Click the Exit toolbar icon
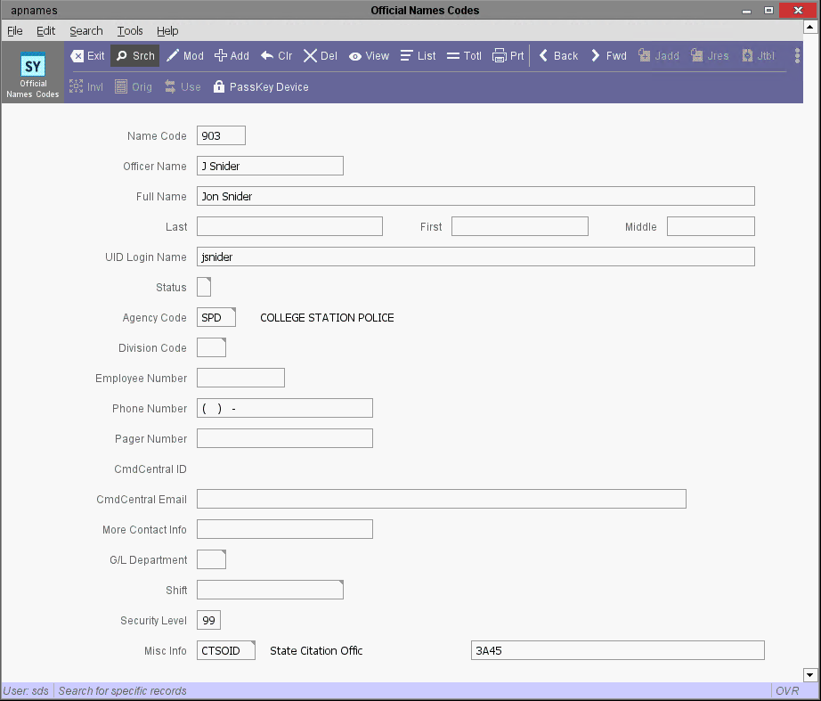 point(87,55)
